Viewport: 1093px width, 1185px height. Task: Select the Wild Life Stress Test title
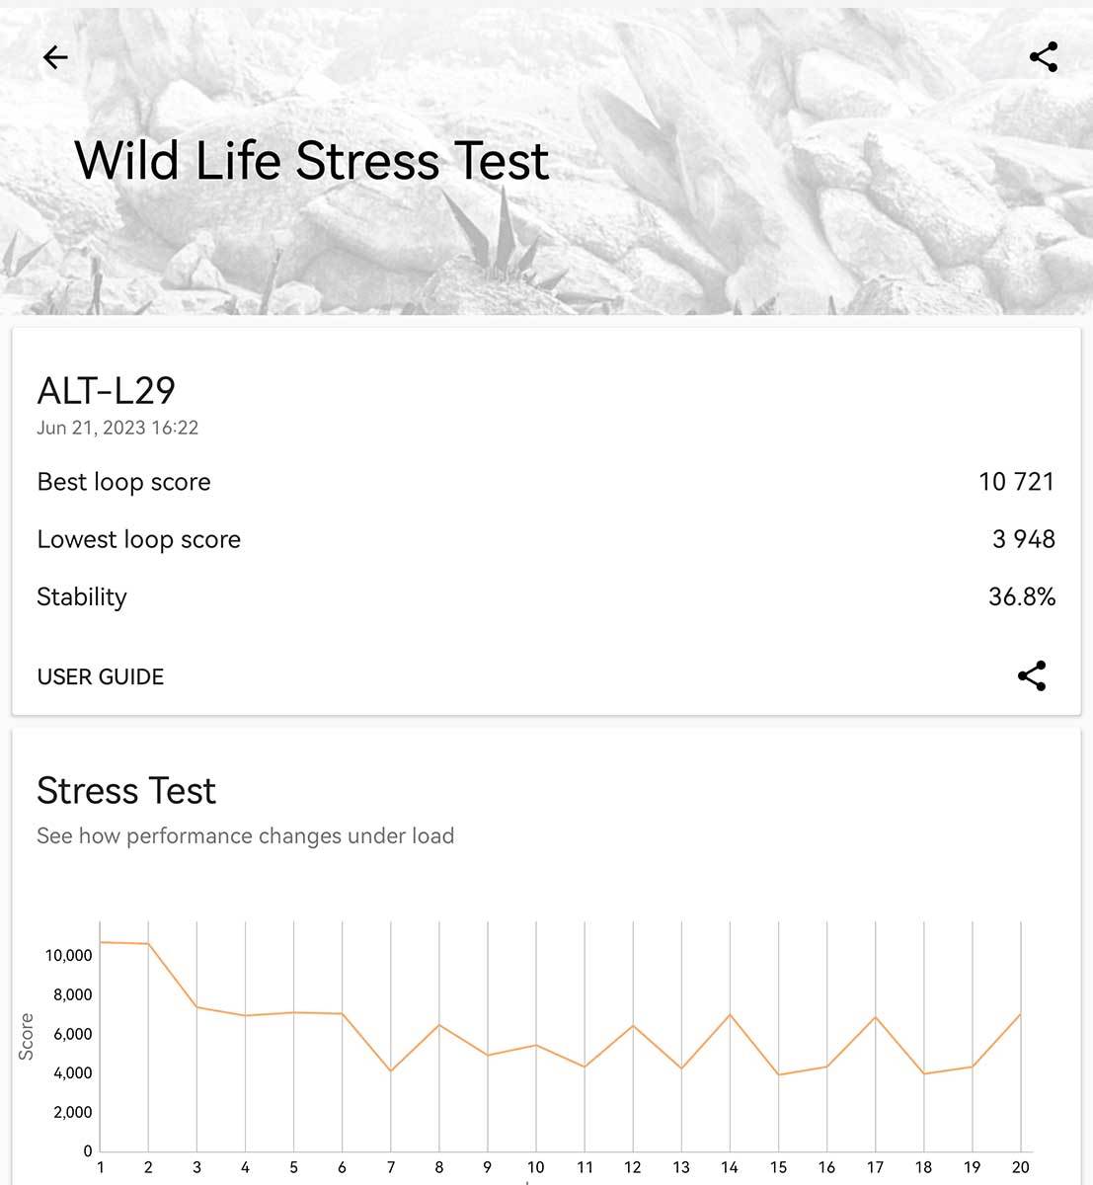click(309, 159)
